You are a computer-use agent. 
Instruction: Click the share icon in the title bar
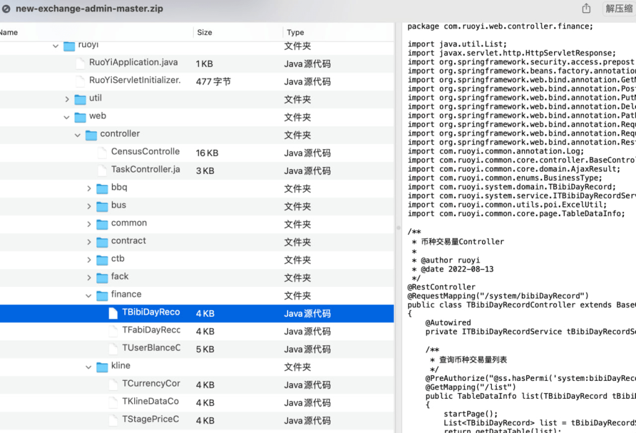click(x=586, y=9)
